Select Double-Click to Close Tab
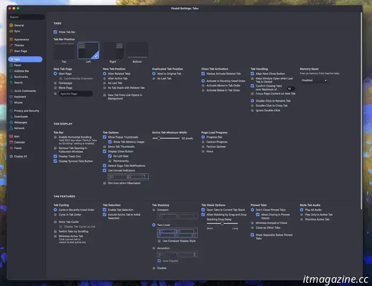The image size is (372, 286). coord(252,106)
